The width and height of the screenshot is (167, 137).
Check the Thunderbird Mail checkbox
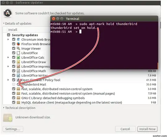click(14, 84)
